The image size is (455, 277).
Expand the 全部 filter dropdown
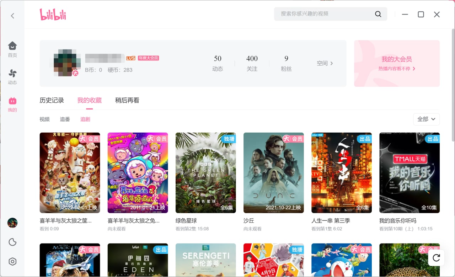[426, 119]
